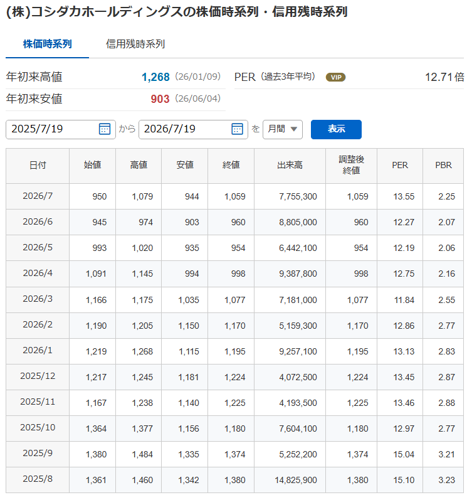Click the 表示 button
467x495 pixels.
(x=336, y=129)
